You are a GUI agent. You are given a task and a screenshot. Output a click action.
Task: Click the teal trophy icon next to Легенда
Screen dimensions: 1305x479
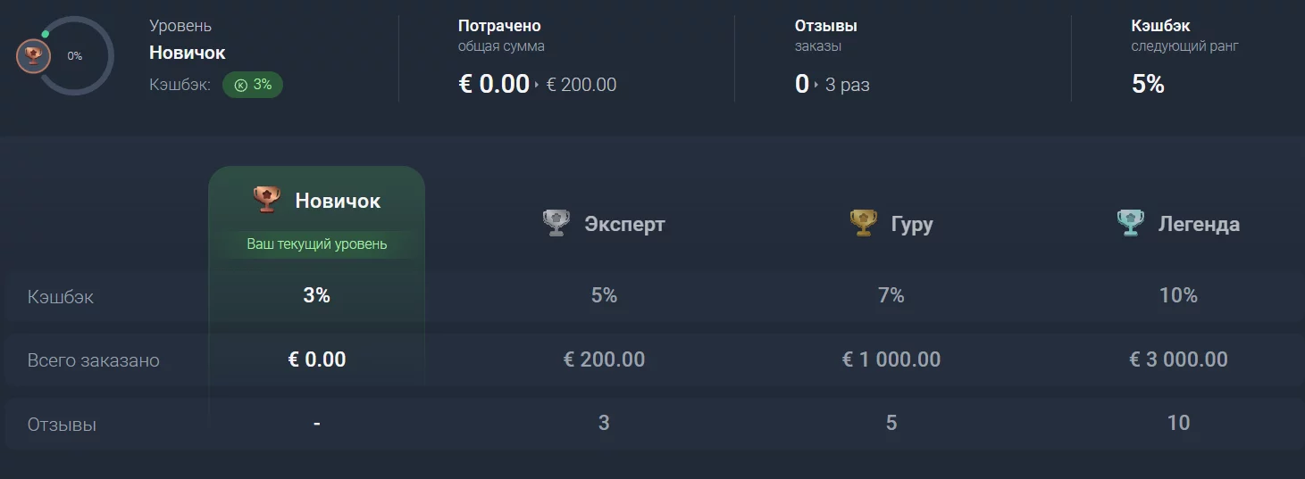pos(1130,223)
